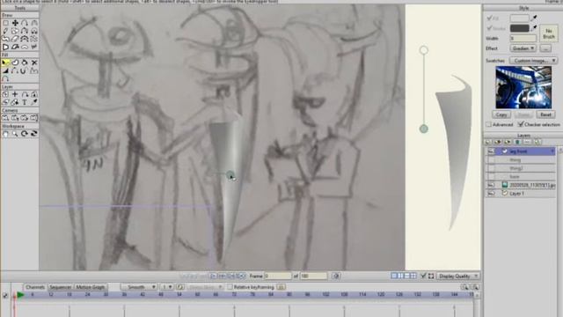This screenshot has width=563, height=317.
Task: Select the Freehand pencil tool in Draw
Action: click(x=5, y=32)
